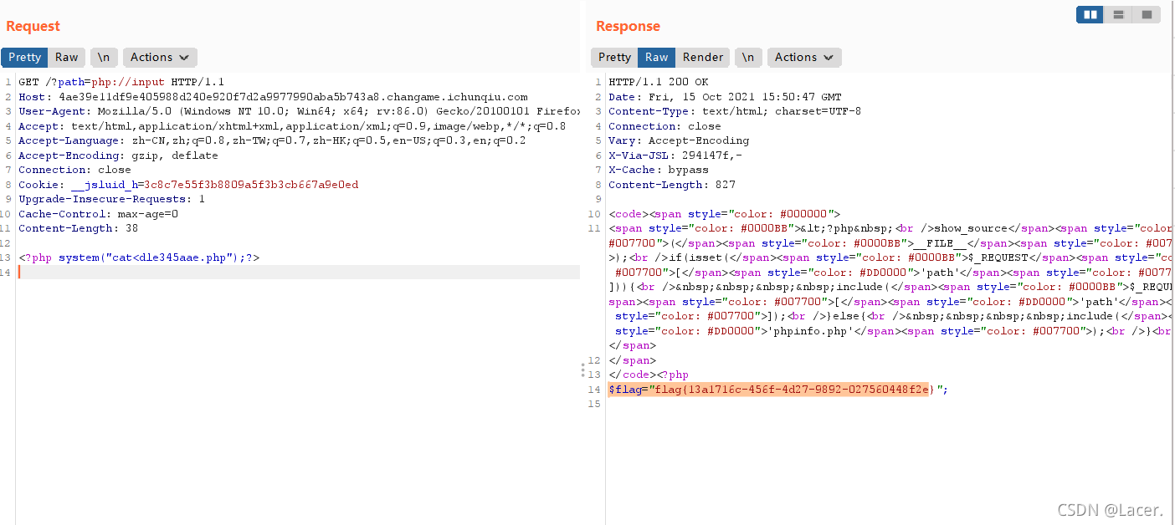
Task: Select the Response Raw tab
Action: click(x=656, y=57)
